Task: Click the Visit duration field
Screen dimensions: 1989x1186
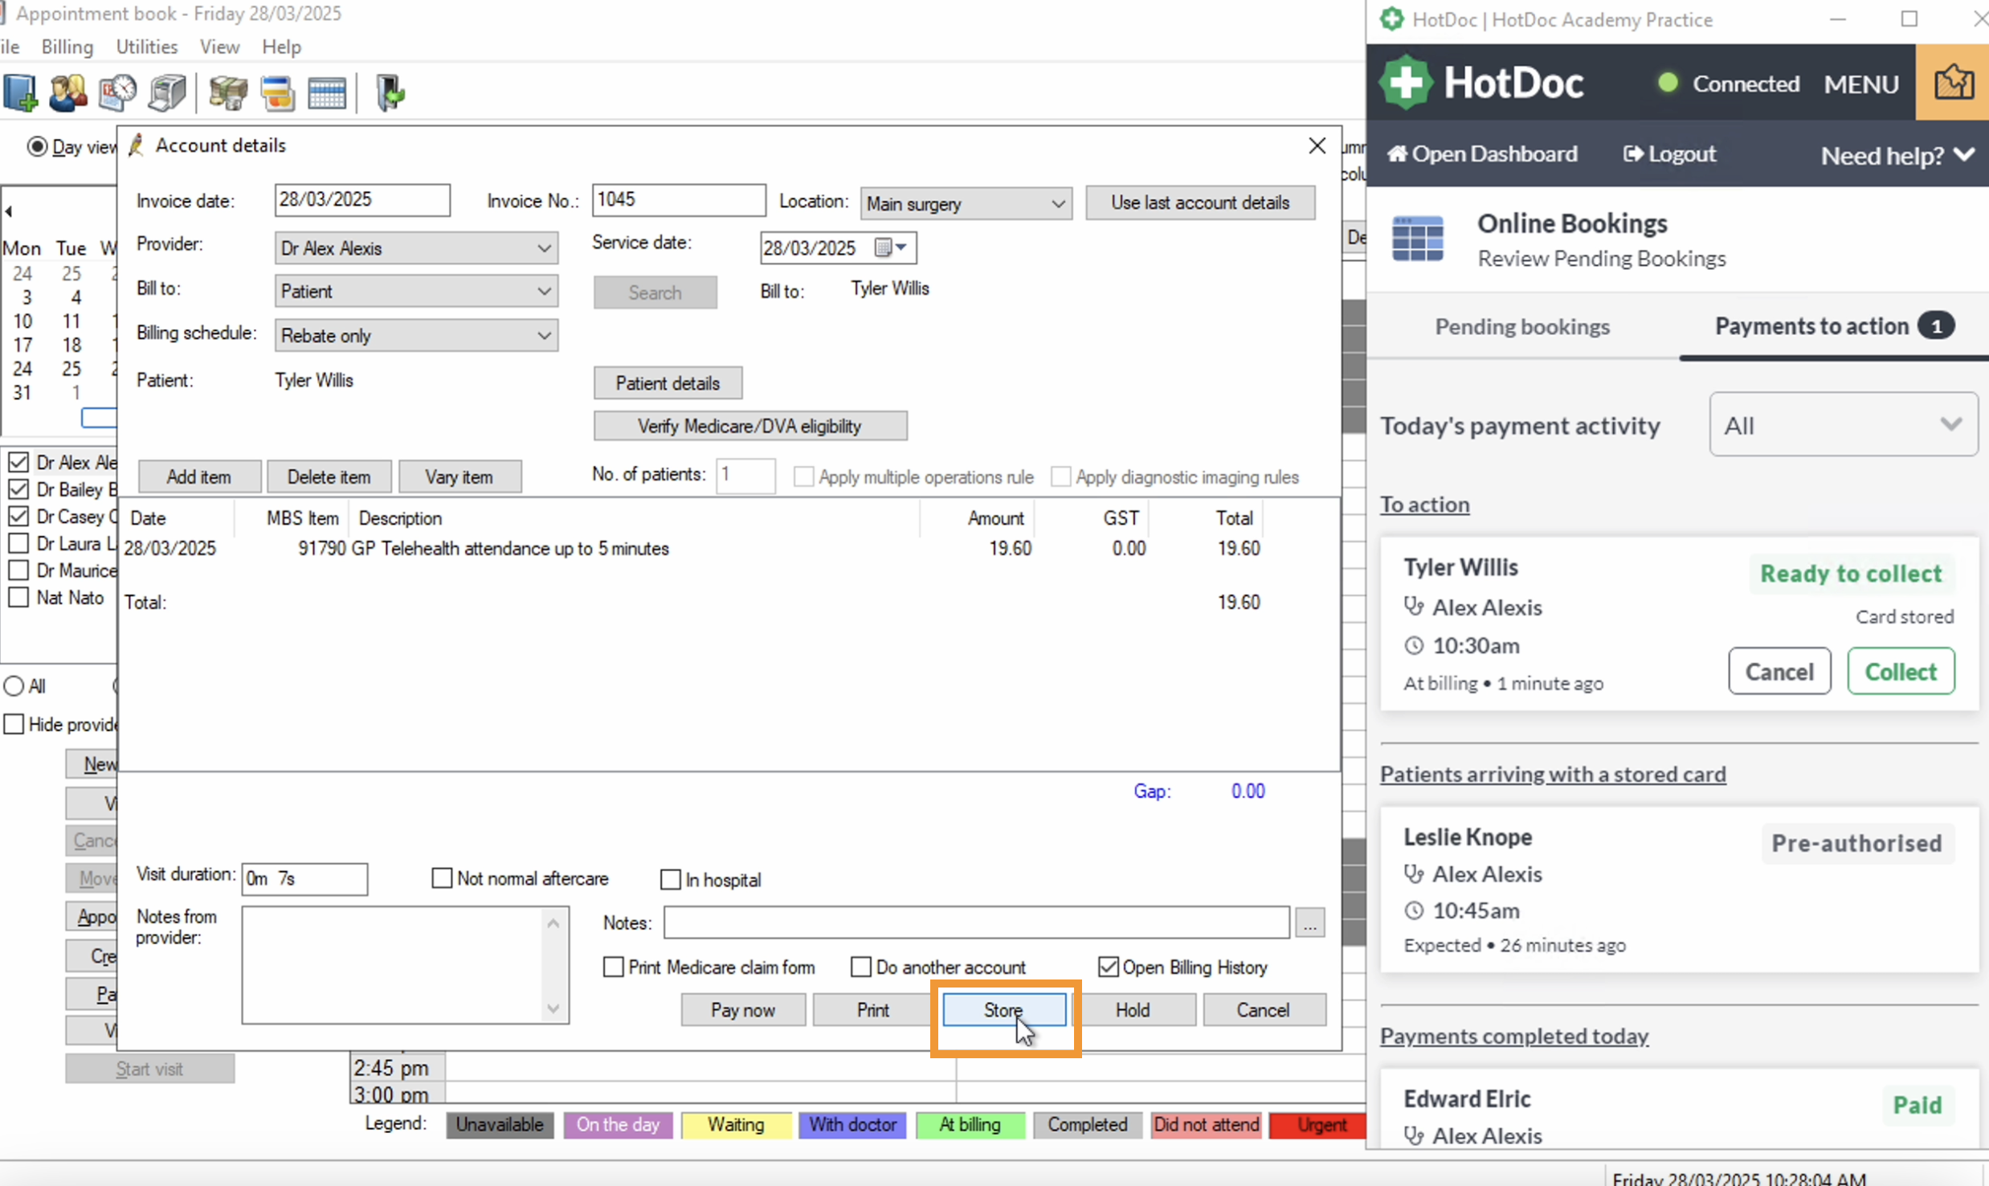Action: [x=304, y=879]
